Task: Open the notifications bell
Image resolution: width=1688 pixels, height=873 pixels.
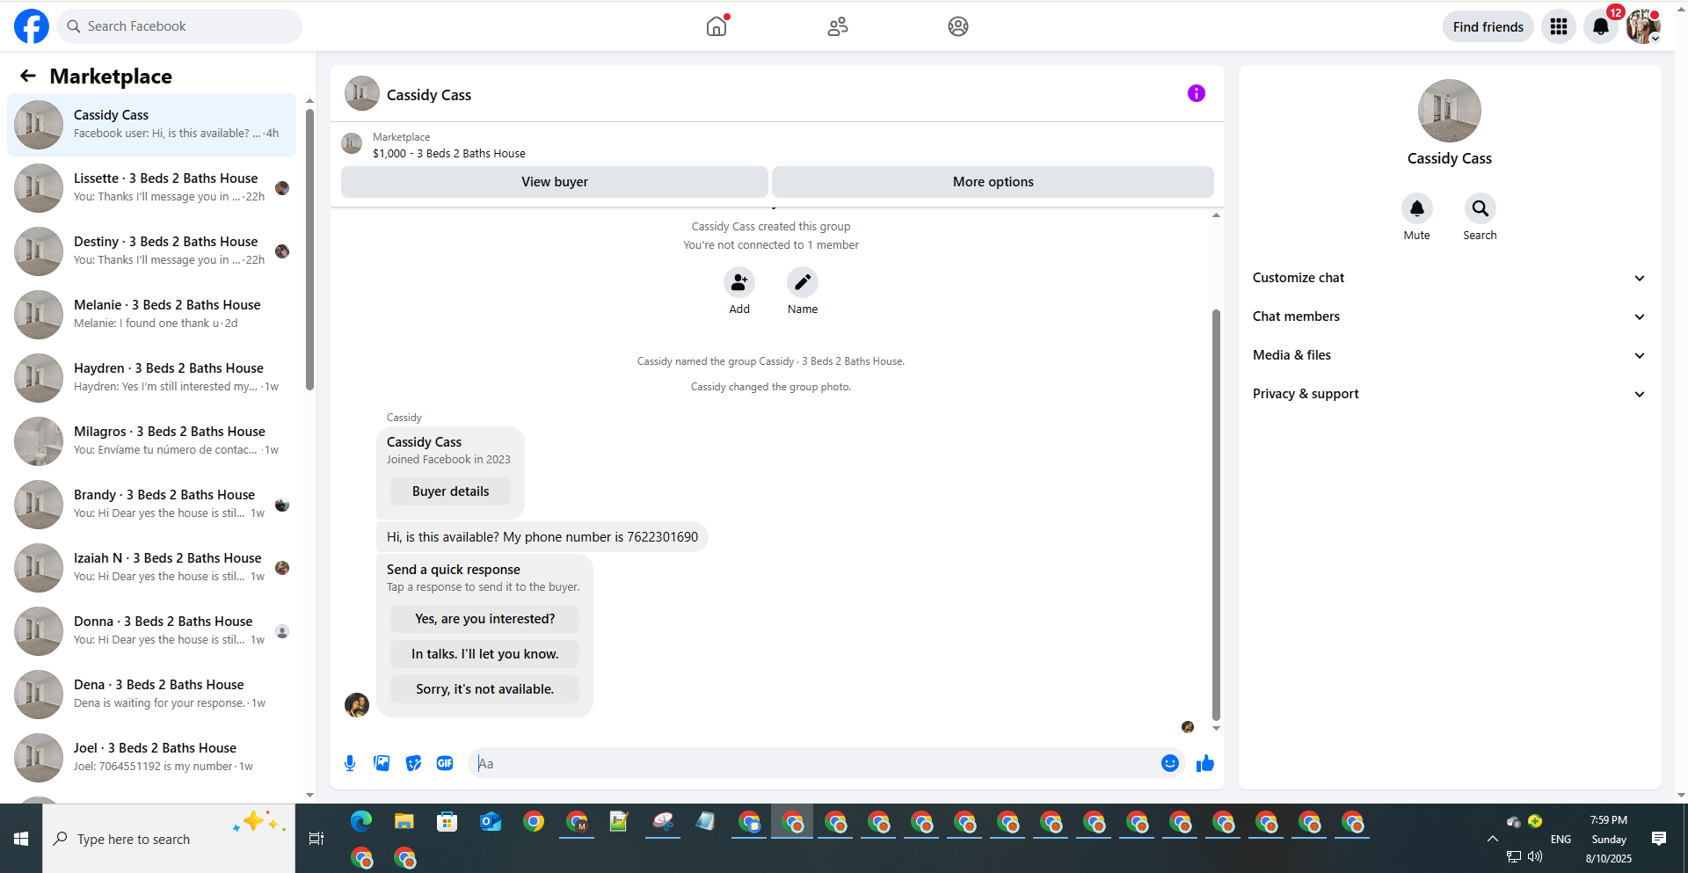Action: (x=1601, y=26)
